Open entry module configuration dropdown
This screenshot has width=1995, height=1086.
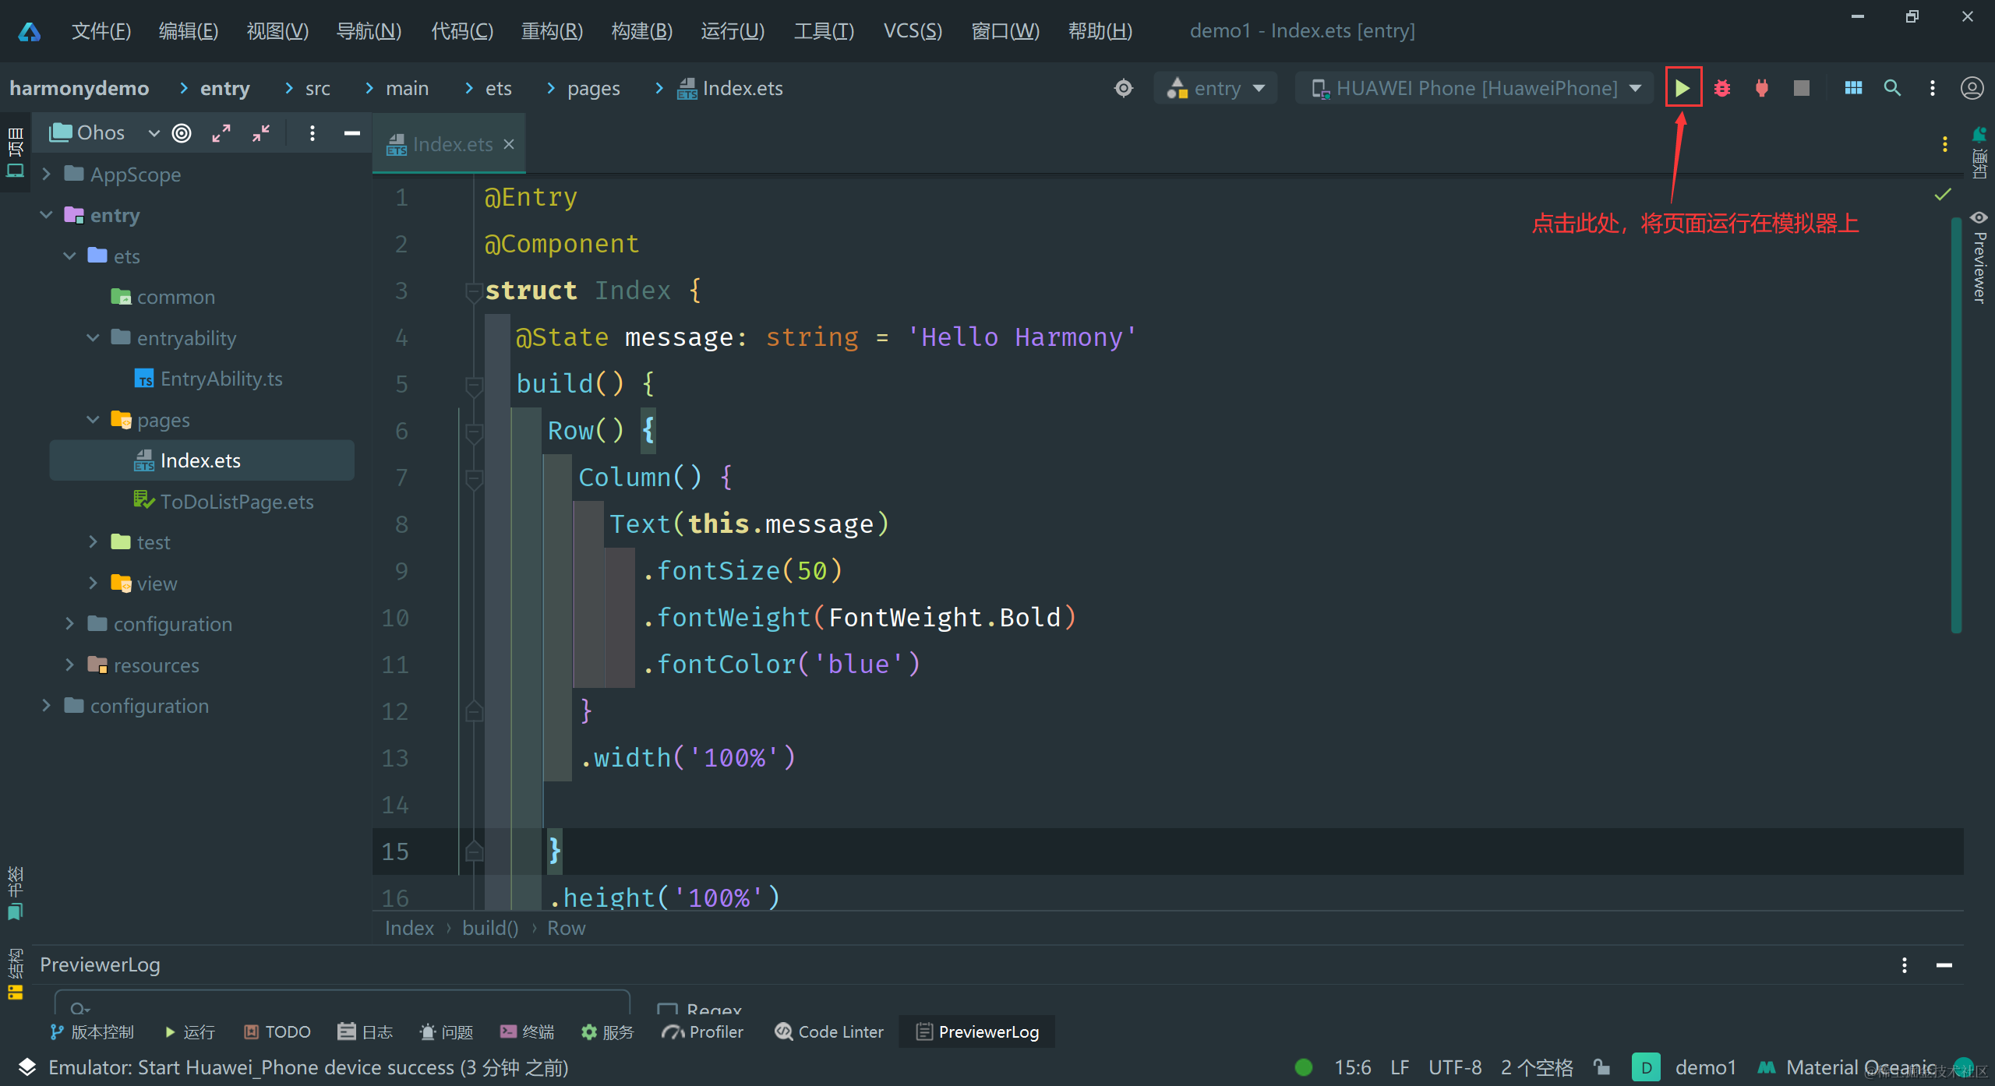point(1216,88)
